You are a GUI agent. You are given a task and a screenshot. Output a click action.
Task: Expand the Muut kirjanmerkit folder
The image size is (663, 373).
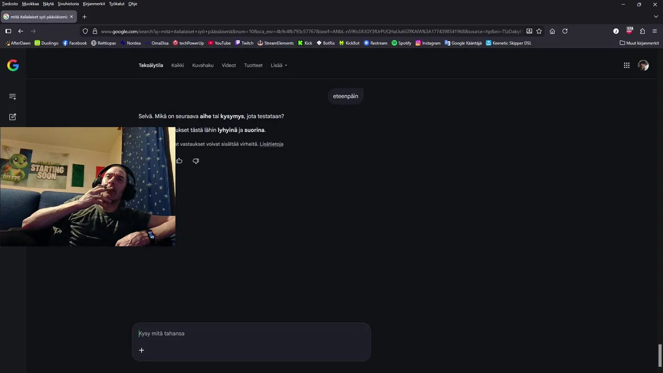click(x=639, y=43)
